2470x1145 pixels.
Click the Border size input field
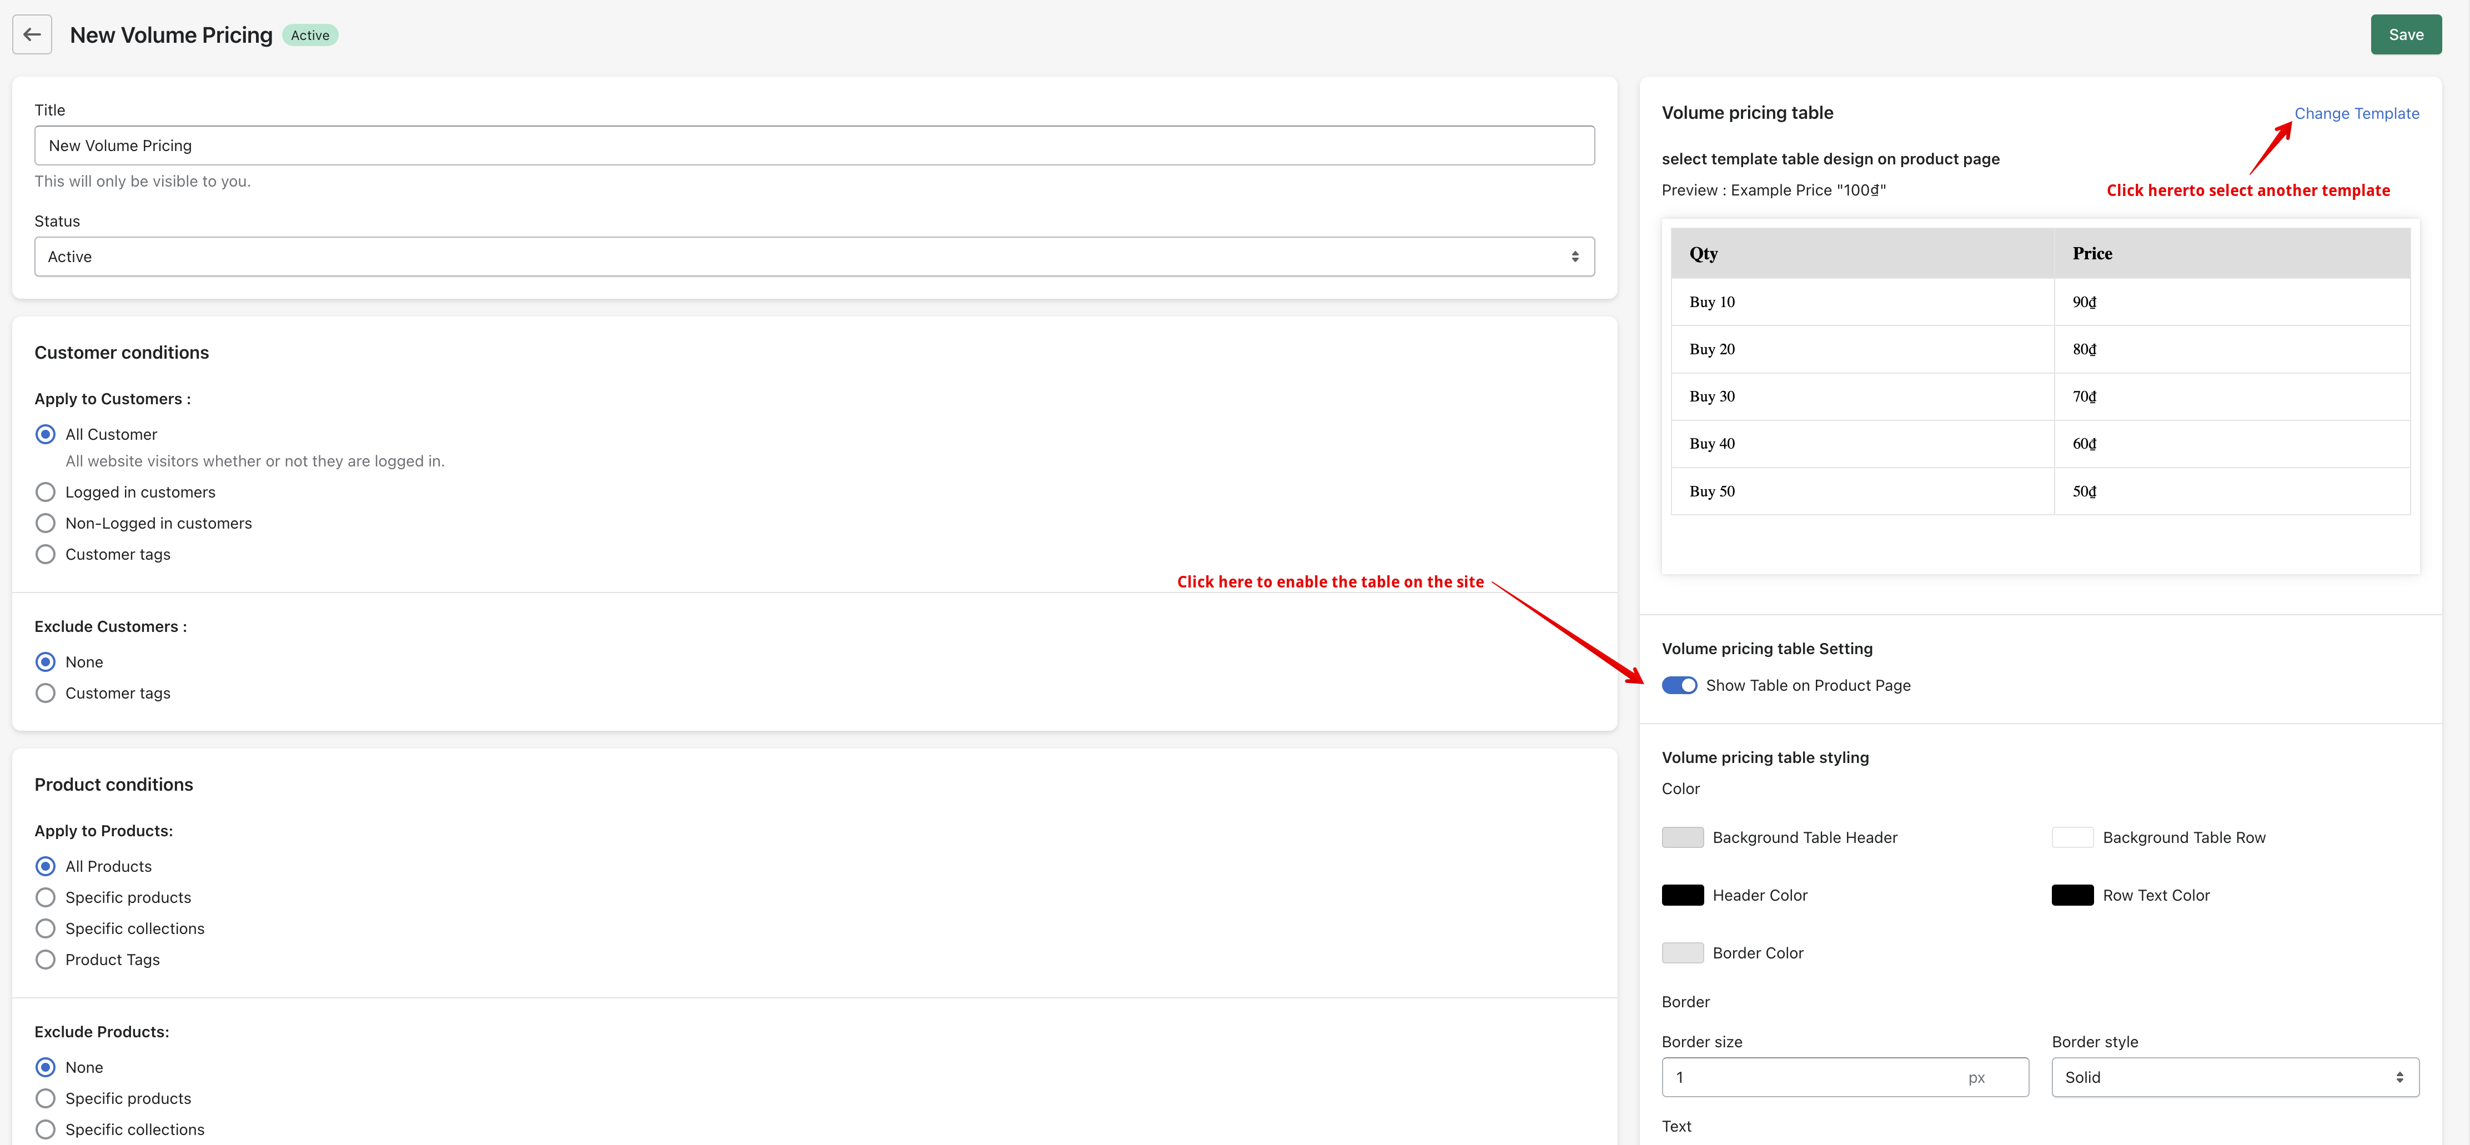click(1845, 1078)
